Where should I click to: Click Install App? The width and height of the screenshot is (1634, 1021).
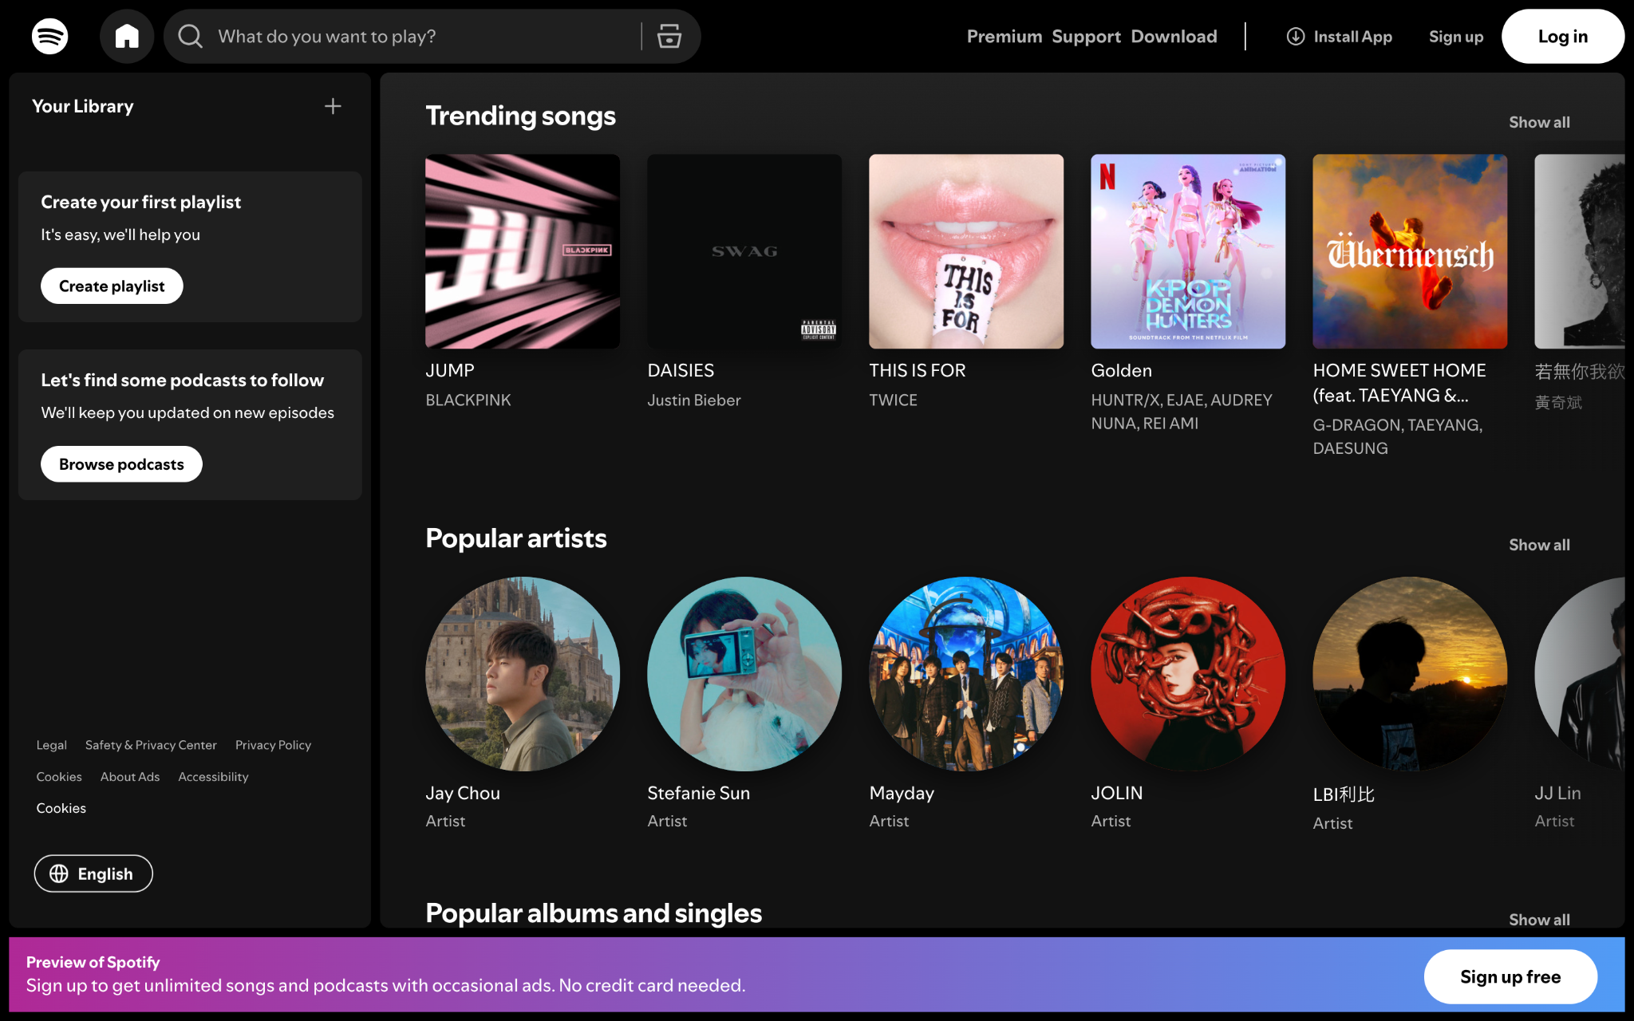[1339, 37]
